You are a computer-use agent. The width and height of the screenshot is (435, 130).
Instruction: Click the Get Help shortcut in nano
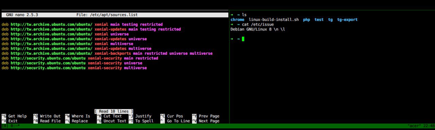(x=14, y=116)
